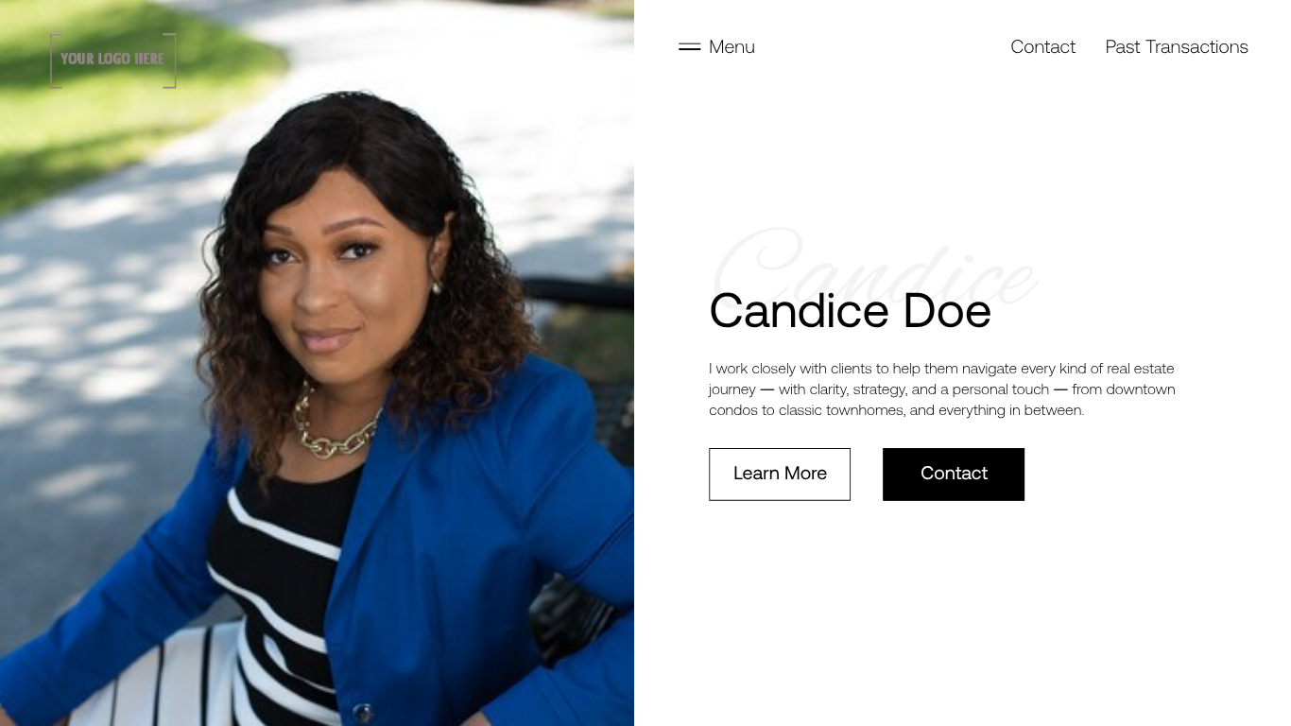Open the Menu label in header

click(x=732, y=47)
